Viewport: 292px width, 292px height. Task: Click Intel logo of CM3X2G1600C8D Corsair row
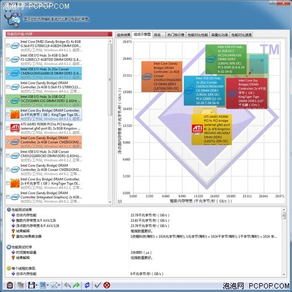(x=15, y=156)
